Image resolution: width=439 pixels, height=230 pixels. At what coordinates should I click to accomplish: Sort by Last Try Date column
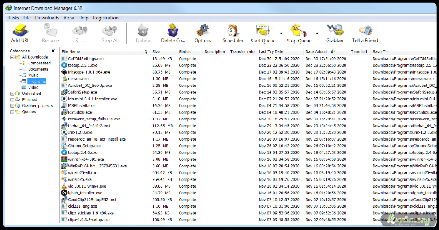(280, 52)
